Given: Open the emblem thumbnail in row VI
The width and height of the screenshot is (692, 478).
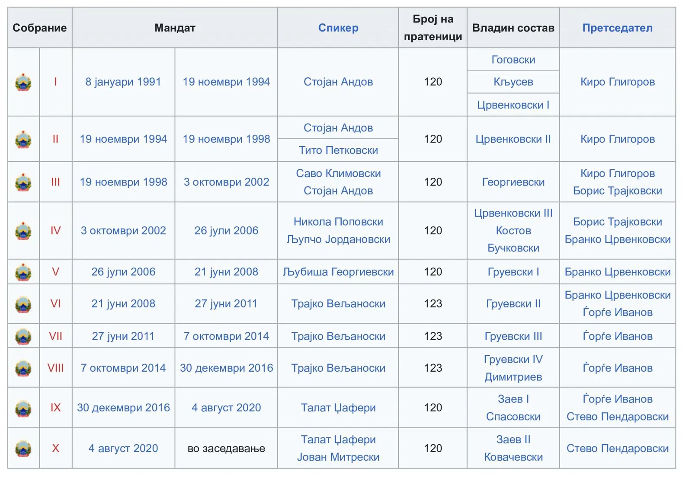Looking at the screenshot, I should [x=23, y=304].
